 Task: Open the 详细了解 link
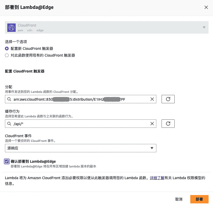(x=157, y=178)
